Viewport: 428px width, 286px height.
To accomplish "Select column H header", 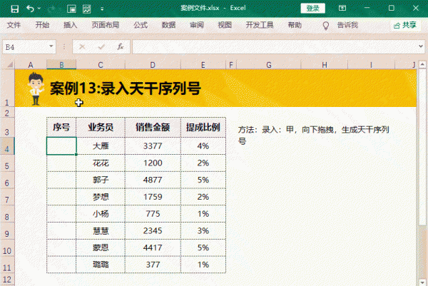I will point(325,65).
